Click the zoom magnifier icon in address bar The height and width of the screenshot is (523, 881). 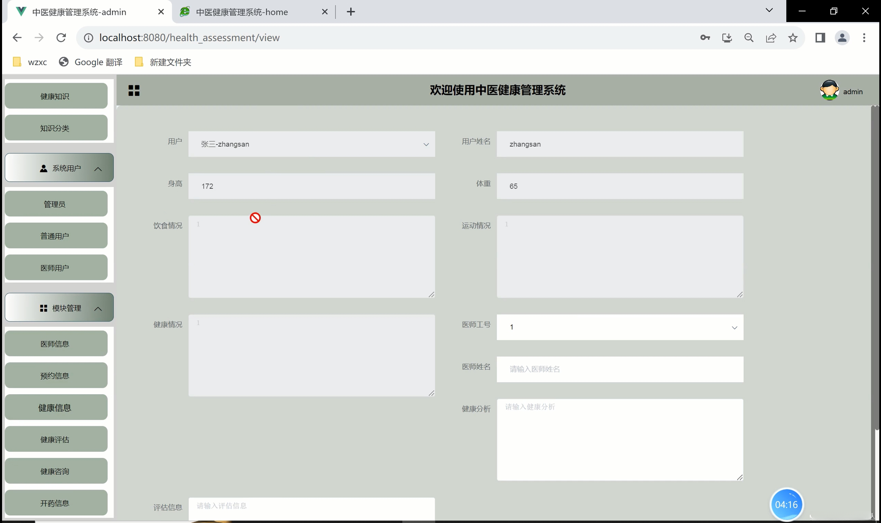click(x=748, y=38)
